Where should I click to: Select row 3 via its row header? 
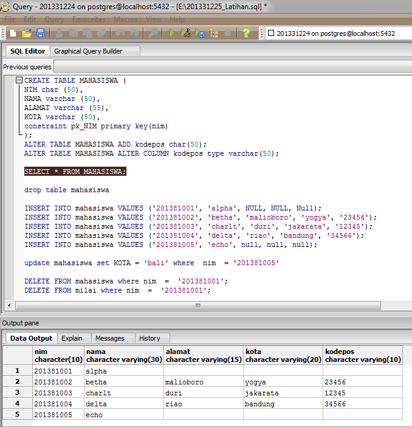[18, 392]
